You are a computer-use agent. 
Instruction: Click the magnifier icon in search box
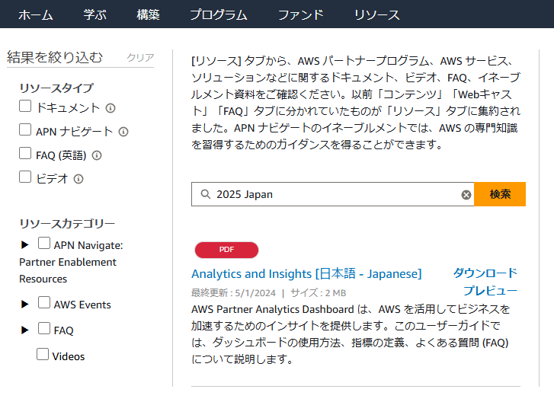coord(206,194)
